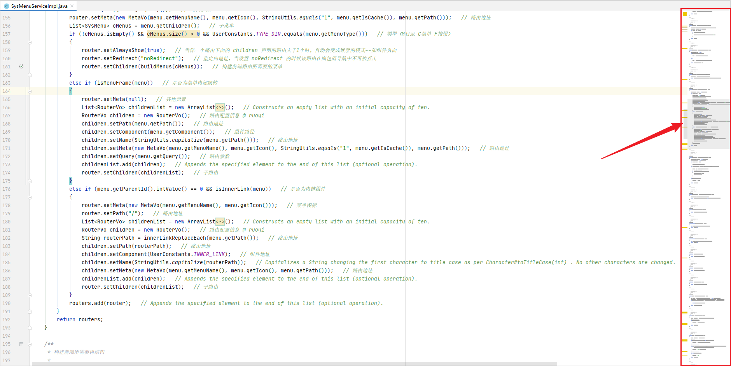Expand the folded diamond operator on line 180

pyautogui.click(x=220, y=221)
